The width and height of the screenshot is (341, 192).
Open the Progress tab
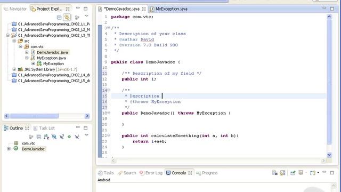(207, 173)
